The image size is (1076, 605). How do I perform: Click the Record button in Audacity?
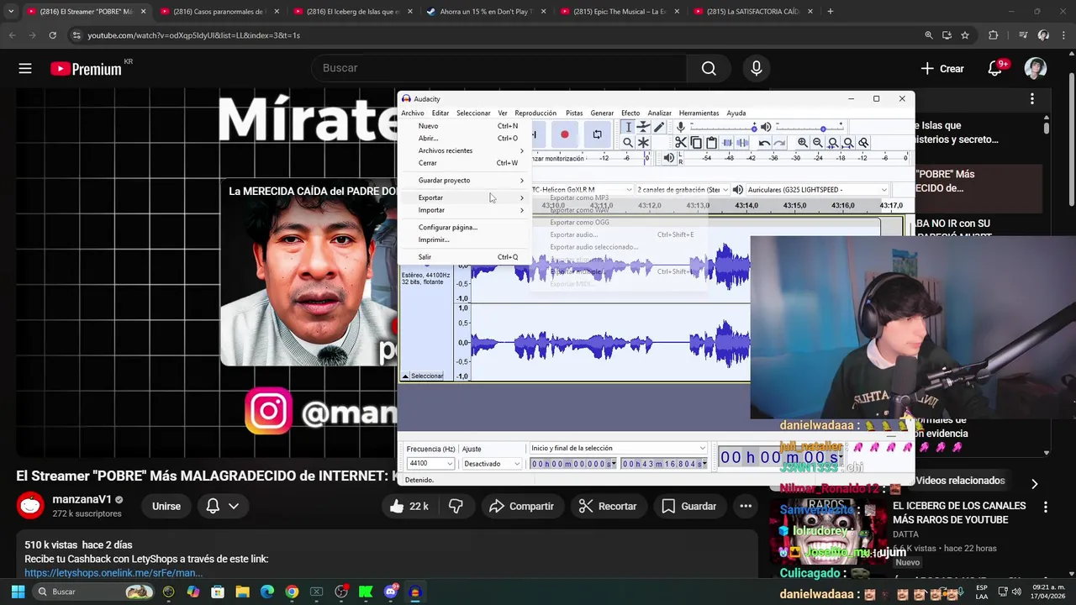click(x=565, y=134)
